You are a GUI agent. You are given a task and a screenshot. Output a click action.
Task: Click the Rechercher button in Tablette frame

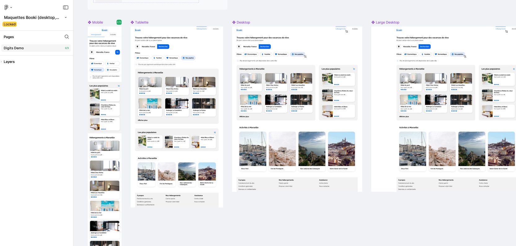(x=163, y=47)
